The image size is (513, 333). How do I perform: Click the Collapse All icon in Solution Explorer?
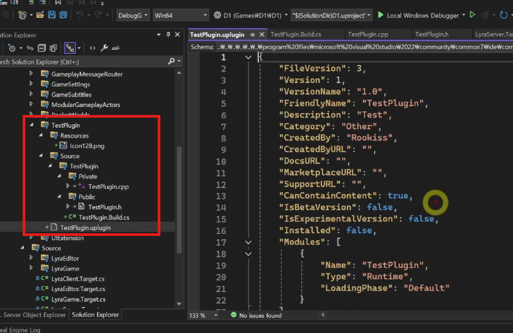(41, 49)
